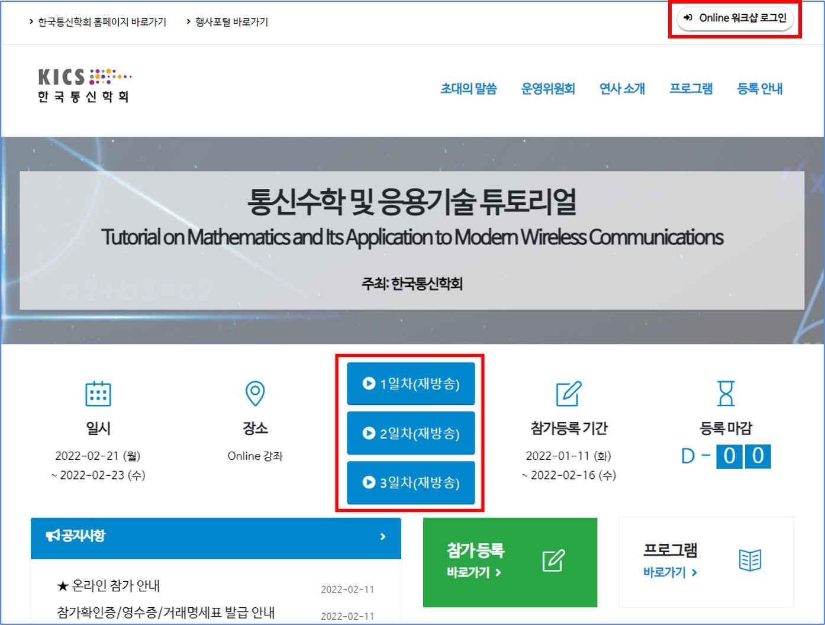Select 연사 소개 in the navigation

622,89
